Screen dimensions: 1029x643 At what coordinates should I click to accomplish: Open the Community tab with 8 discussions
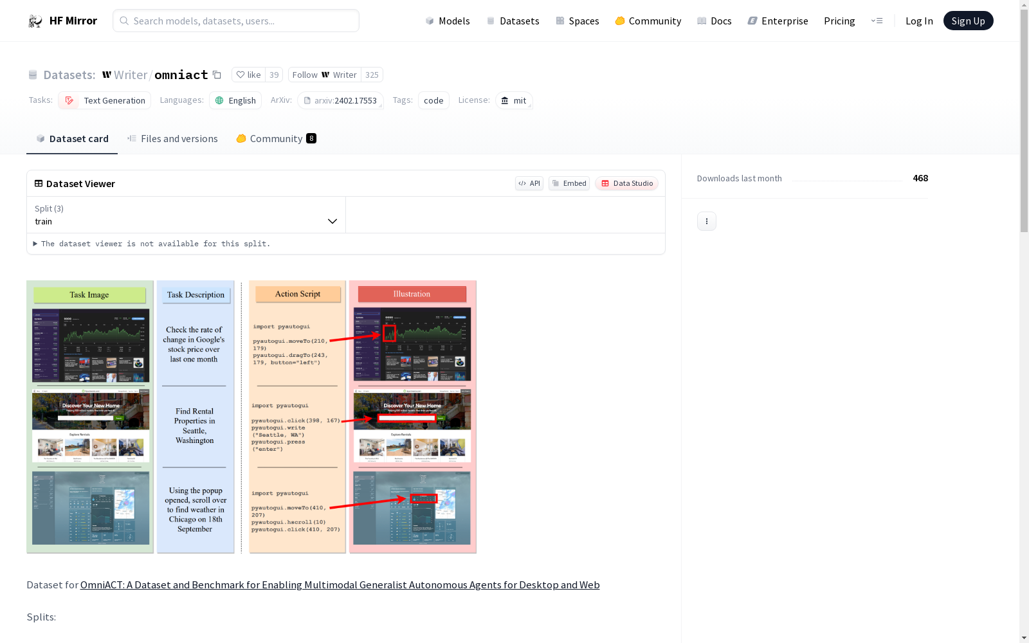click(277, 138)
